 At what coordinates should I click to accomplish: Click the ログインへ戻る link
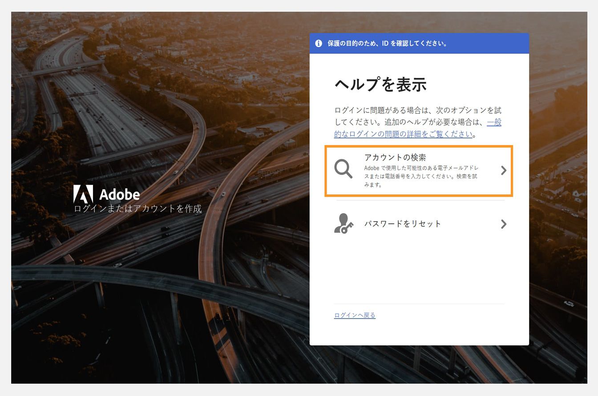355,315
